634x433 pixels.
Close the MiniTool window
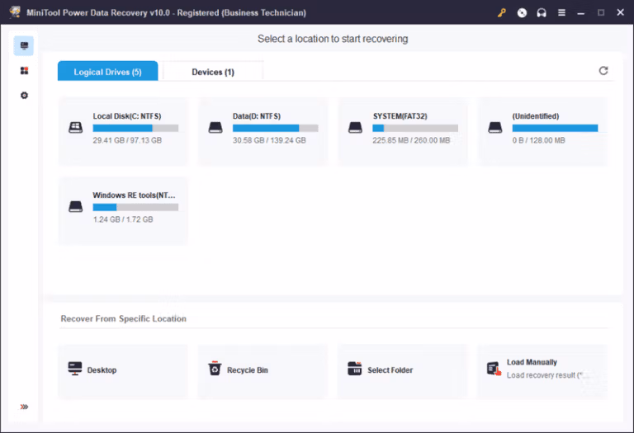[x=620, y=12]
